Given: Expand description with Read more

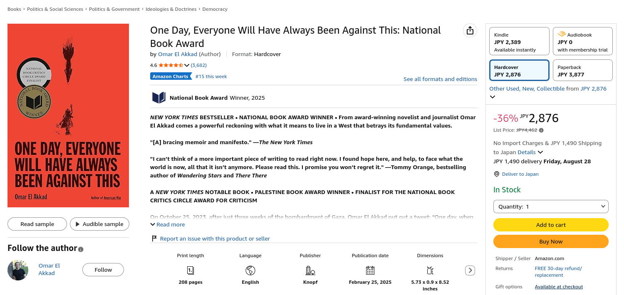Looking at the screenshot, I should (x=168, y=224).
